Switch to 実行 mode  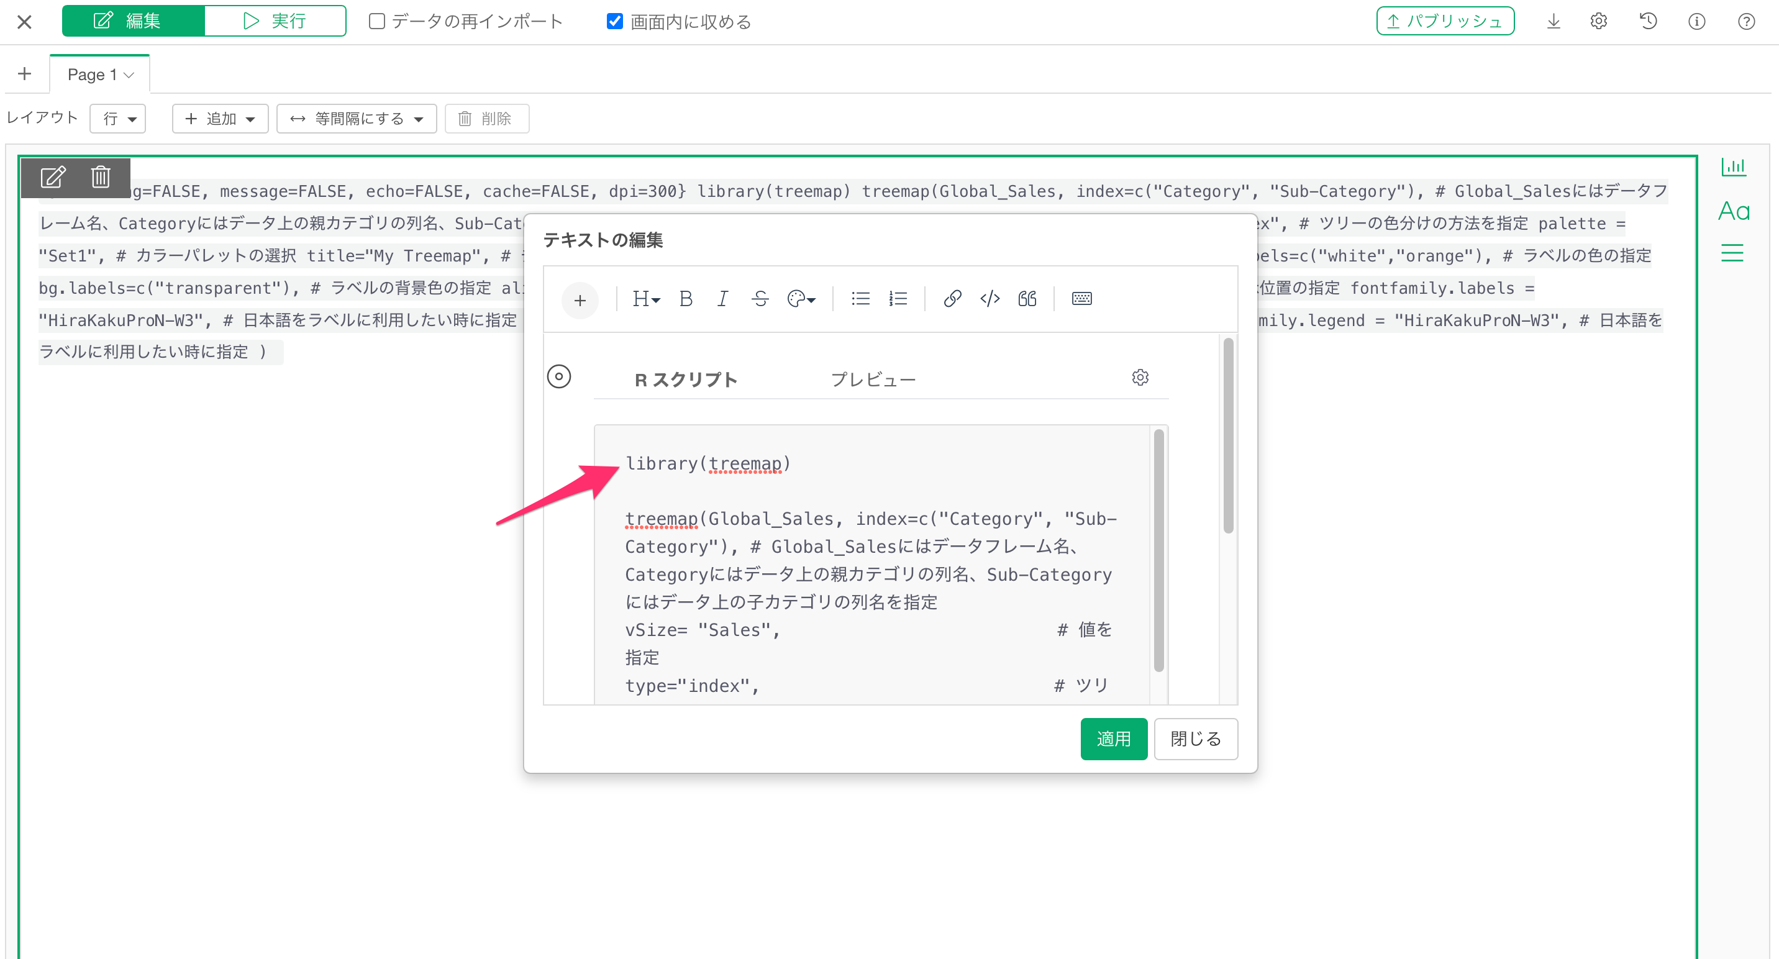275,21
